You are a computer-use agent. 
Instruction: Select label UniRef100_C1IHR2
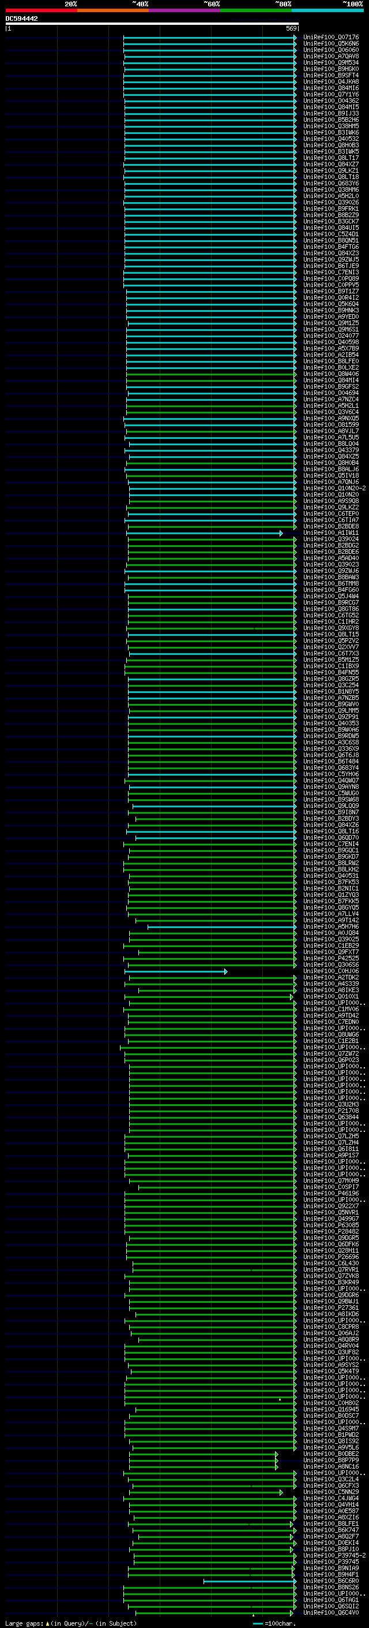coord(331,622)
